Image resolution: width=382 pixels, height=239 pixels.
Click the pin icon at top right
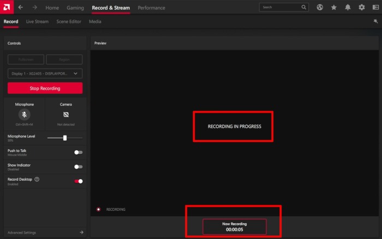click(375, 21)
